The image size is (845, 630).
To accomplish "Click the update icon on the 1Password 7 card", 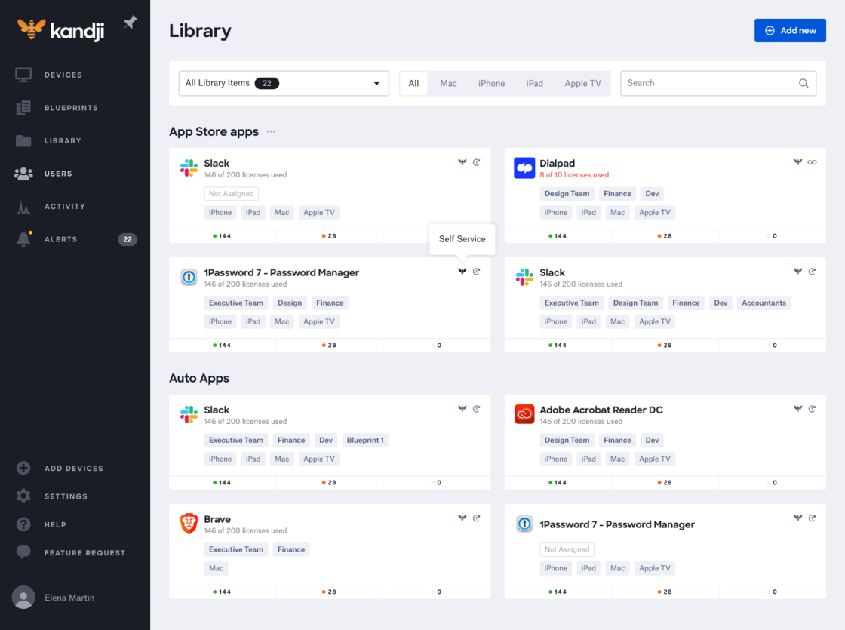I will click(x=476, y=271).
